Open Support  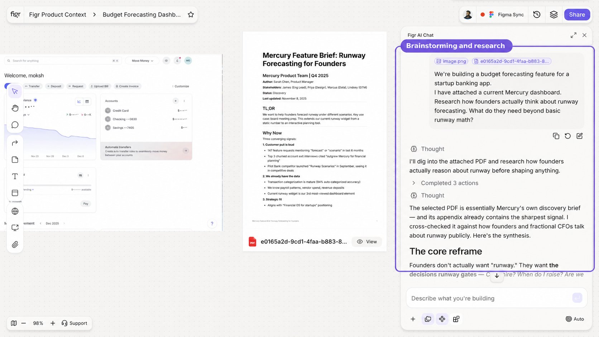[75, 323]
